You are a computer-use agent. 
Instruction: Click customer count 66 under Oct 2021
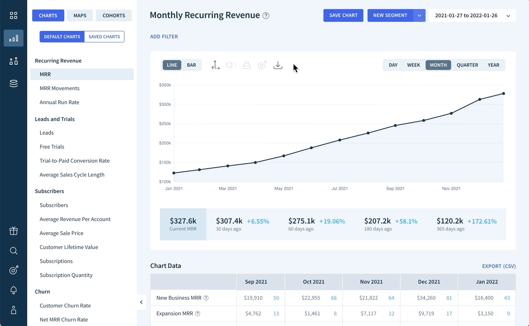coord(334,298)
